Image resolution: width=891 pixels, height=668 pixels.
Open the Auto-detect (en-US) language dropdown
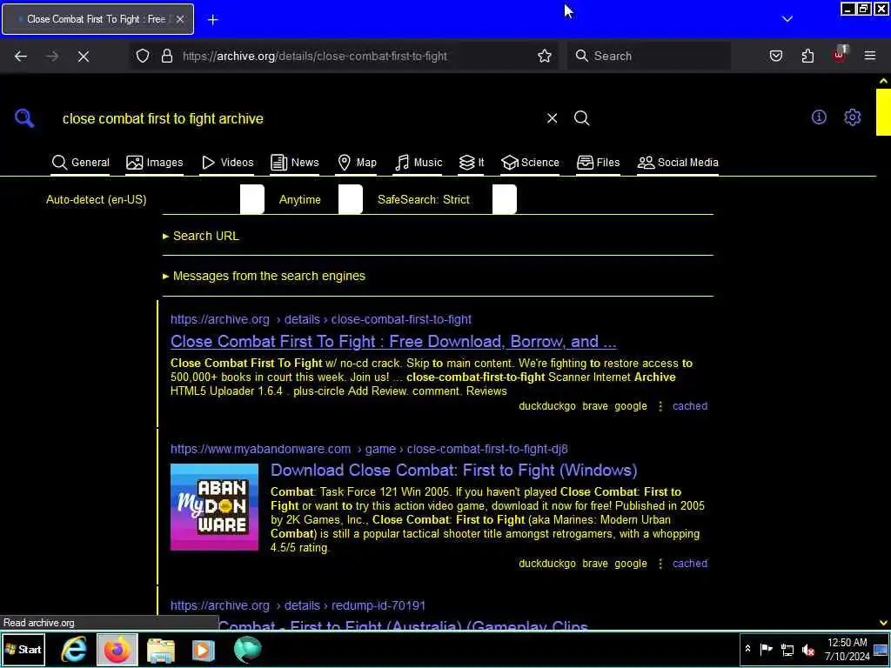click(x=155, y=199)
